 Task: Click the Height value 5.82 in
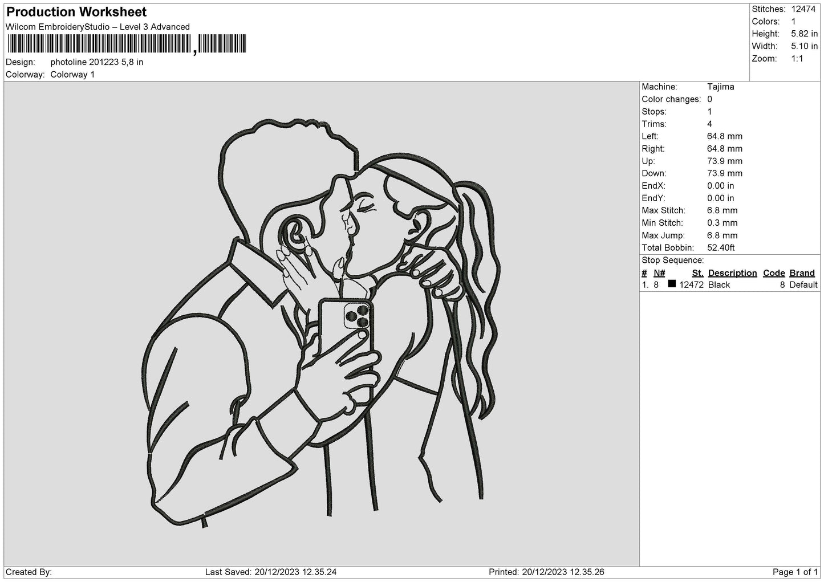(804, 34)
